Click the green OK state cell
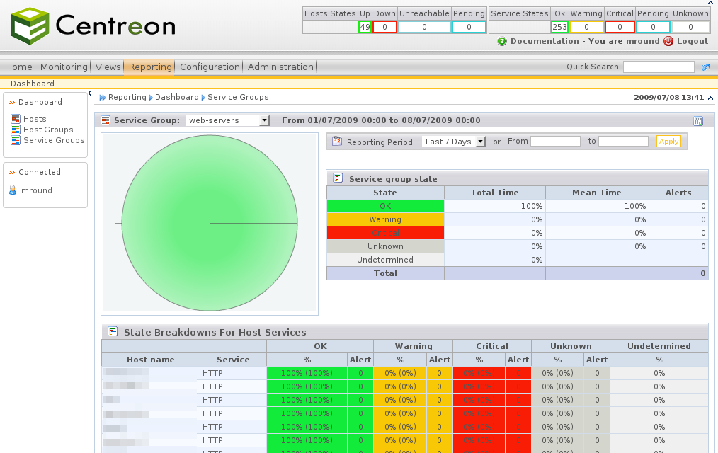 385,206
